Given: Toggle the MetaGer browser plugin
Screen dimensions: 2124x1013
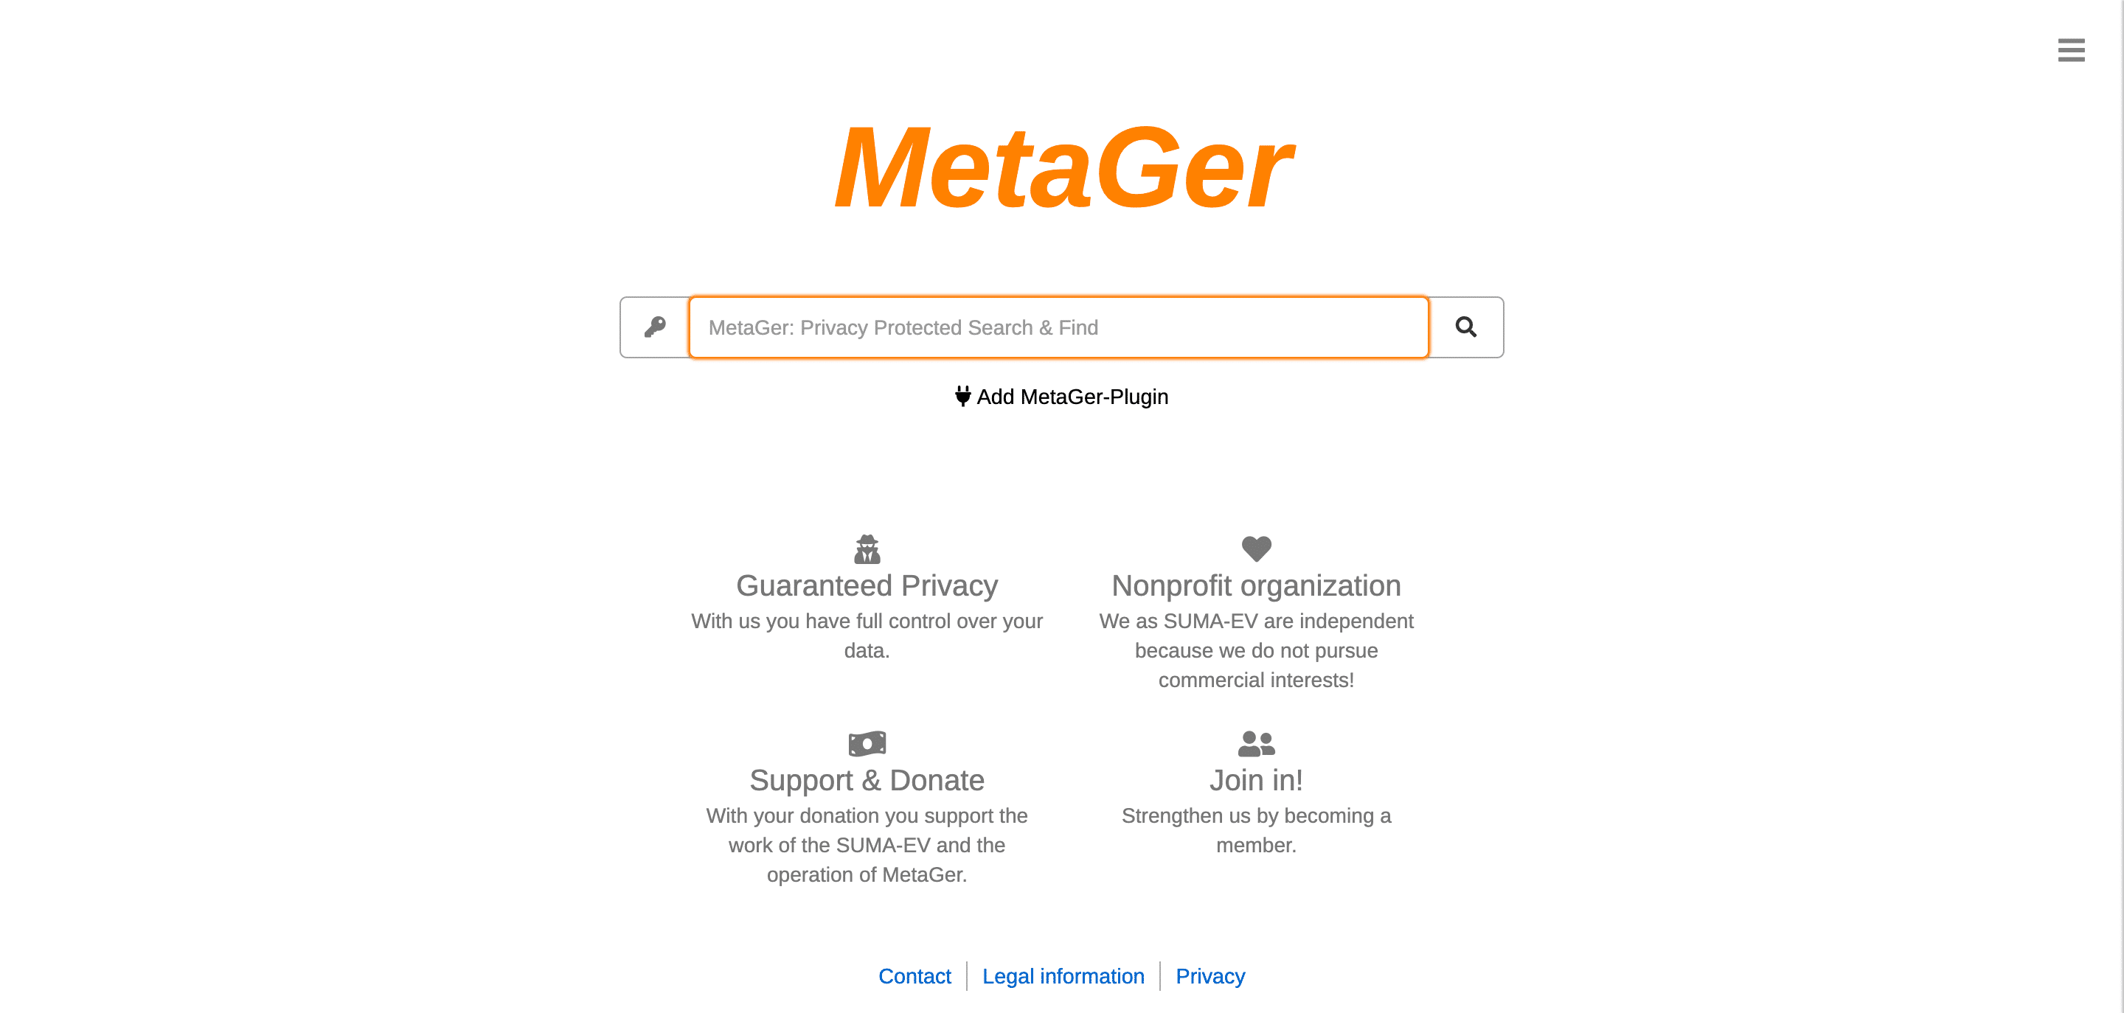Looking at the screenshot, I should pyautogui.click(x=1061, y=397).
